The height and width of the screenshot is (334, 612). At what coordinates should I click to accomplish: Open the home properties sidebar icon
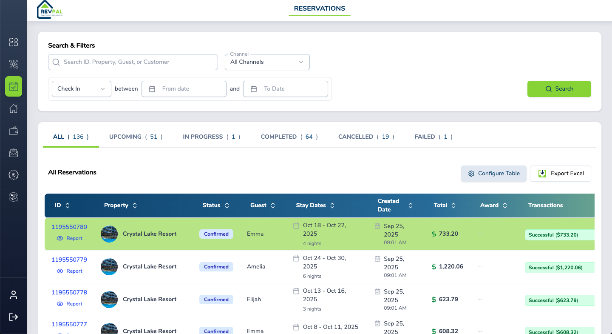coord(14,108)
